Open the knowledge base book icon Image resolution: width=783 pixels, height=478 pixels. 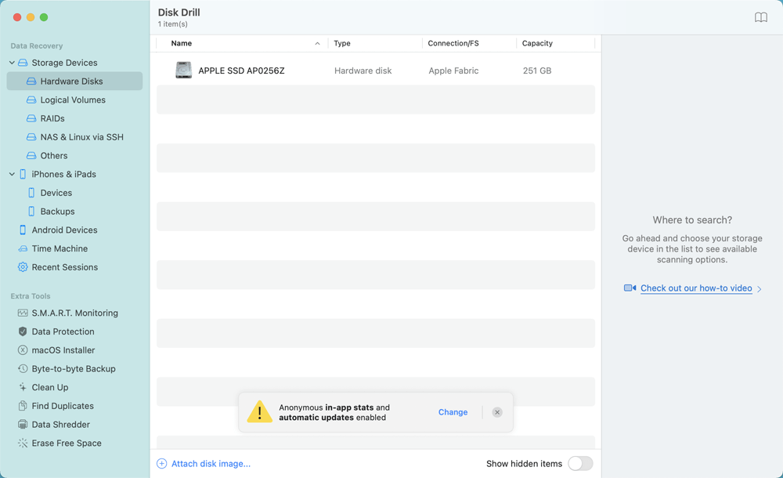[761, 16]
